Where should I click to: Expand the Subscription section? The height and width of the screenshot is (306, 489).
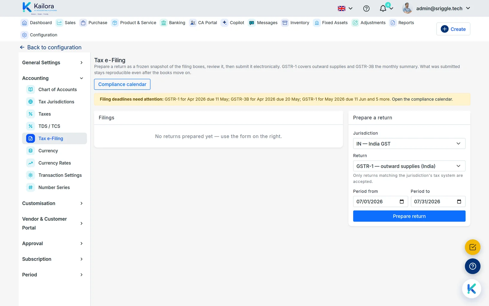point(52,259)
